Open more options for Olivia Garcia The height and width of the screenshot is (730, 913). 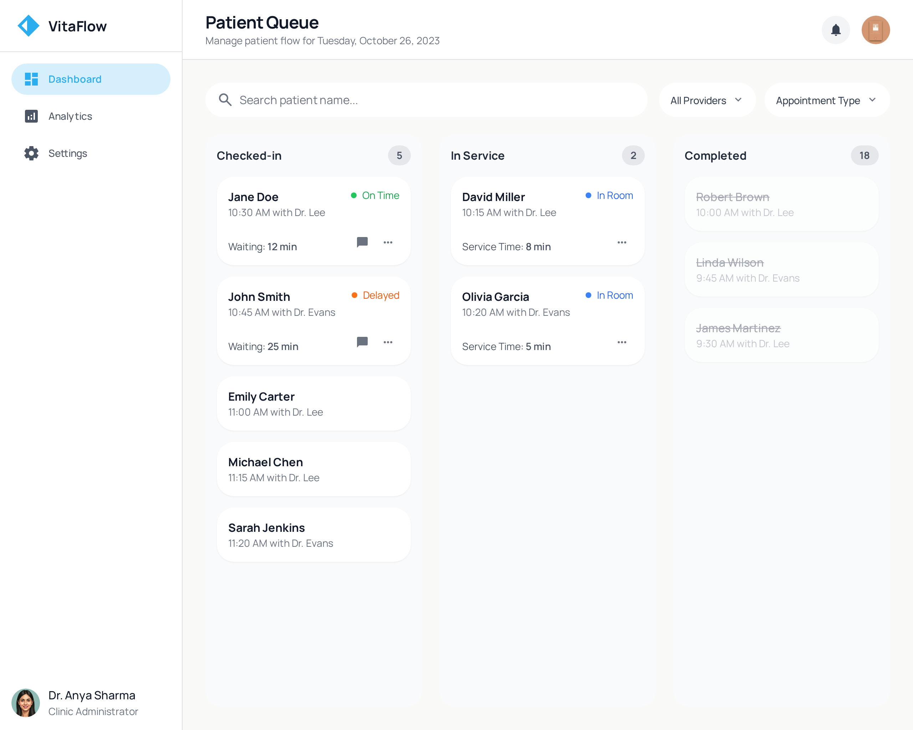click(622, 342)
